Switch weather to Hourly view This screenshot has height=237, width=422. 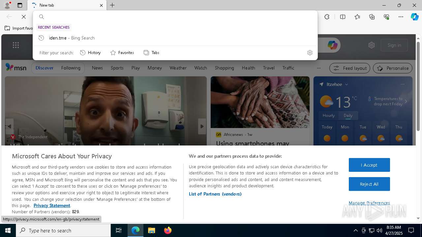tap(328, 116)
